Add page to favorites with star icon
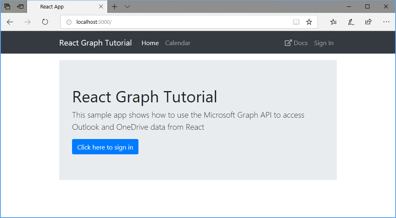 pyautogui.click(x=309, y=22)
